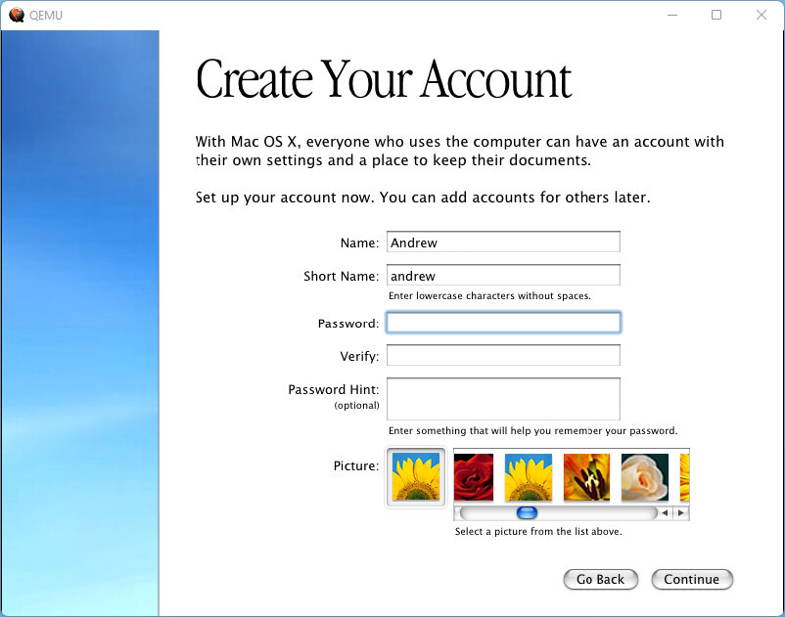785x617 pixels.
Task: Maximize the QEMU window
Action: [716, 15]
